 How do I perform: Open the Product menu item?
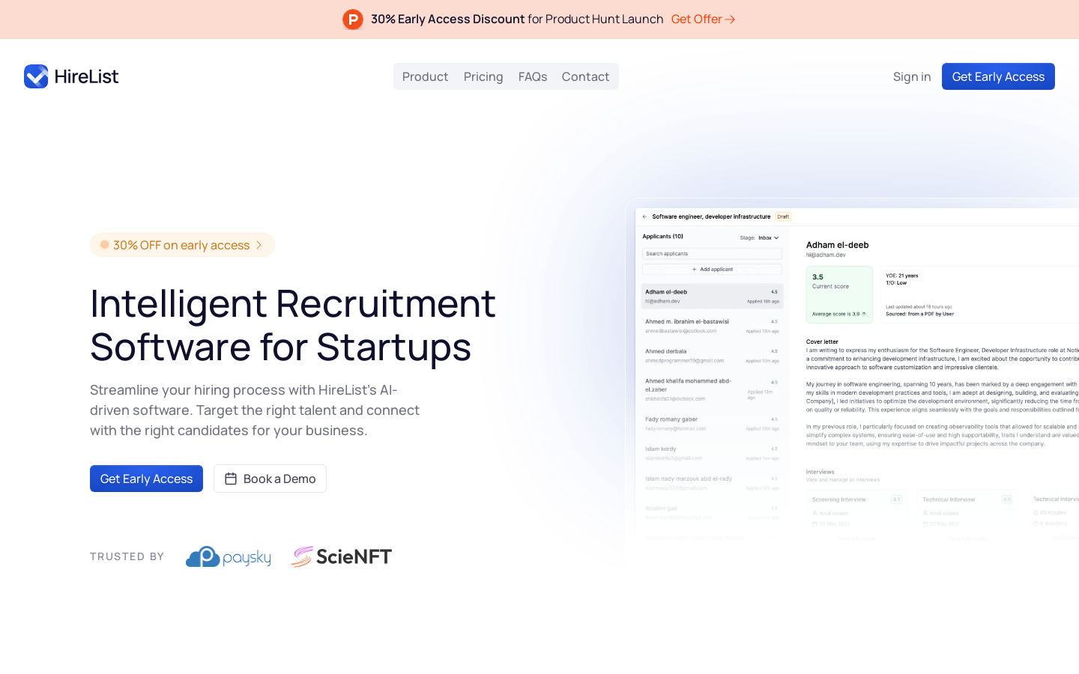click(x=425, y=76)
